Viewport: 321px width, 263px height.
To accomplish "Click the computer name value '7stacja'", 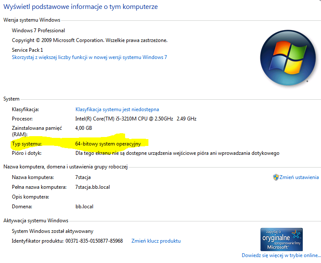I will [x=83, y=177].
